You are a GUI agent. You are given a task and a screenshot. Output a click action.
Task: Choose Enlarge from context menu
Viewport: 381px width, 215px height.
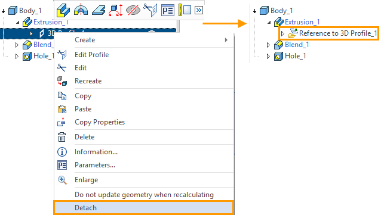pos(143,180)
